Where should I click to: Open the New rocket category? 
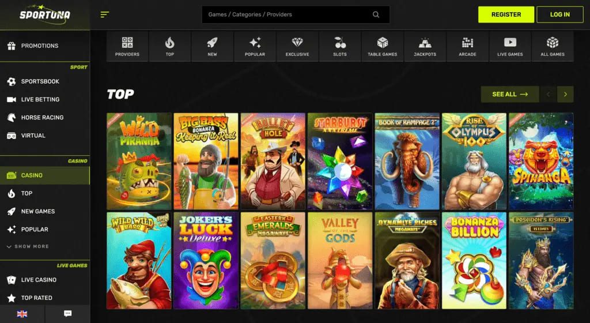pyautogui.click(x=212, y=46)
